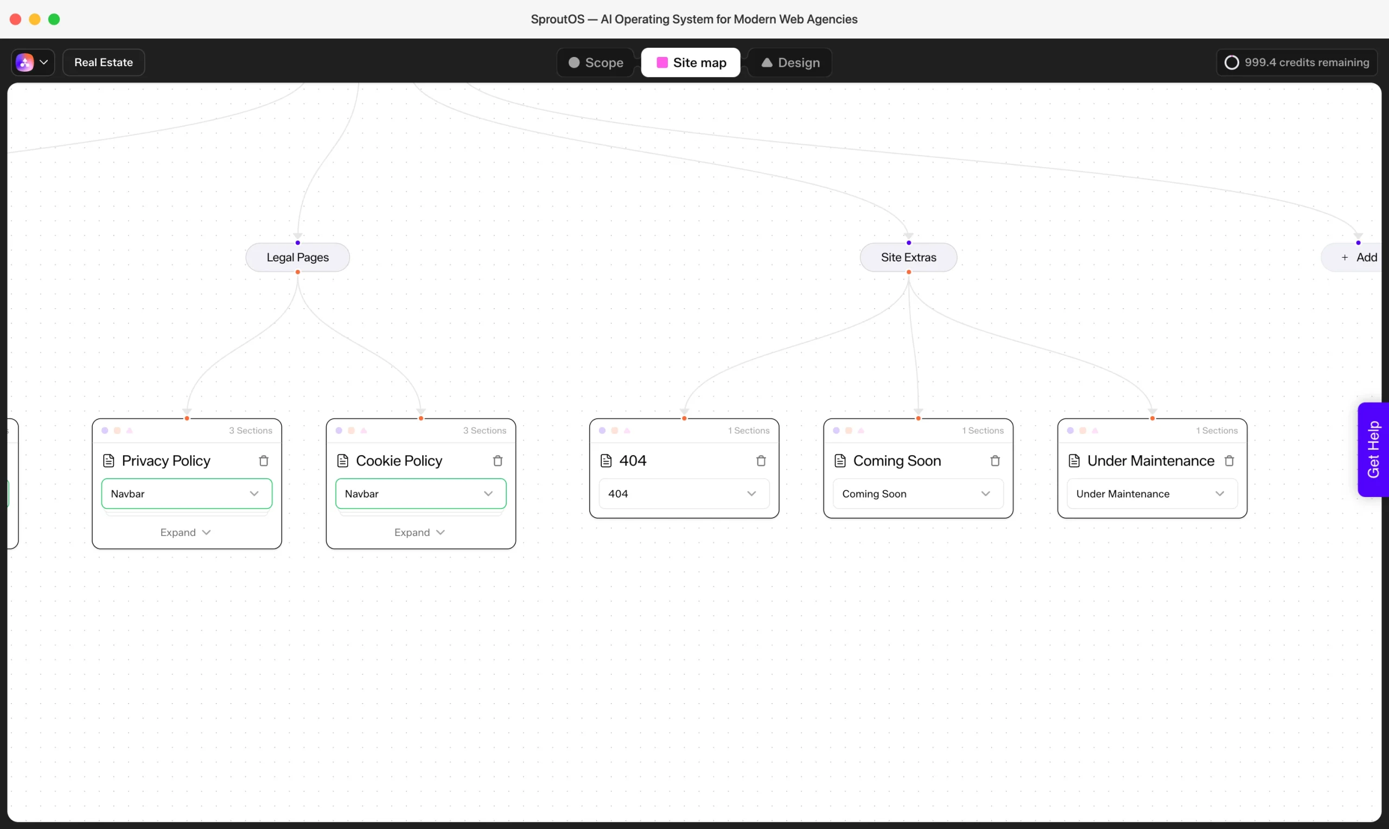1389x829 pixels.
Task: Click the orange connector handle below Legal Pages
Action: [298, 272]
